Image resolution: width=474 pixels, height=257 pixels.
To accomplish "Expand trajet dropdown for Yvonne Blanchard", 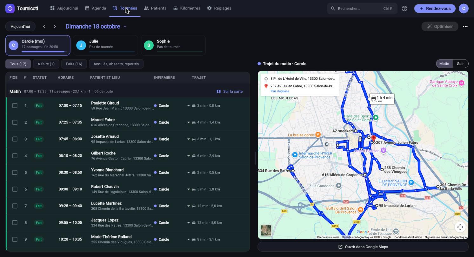I will pyautogui.click(x=188, y=173).
